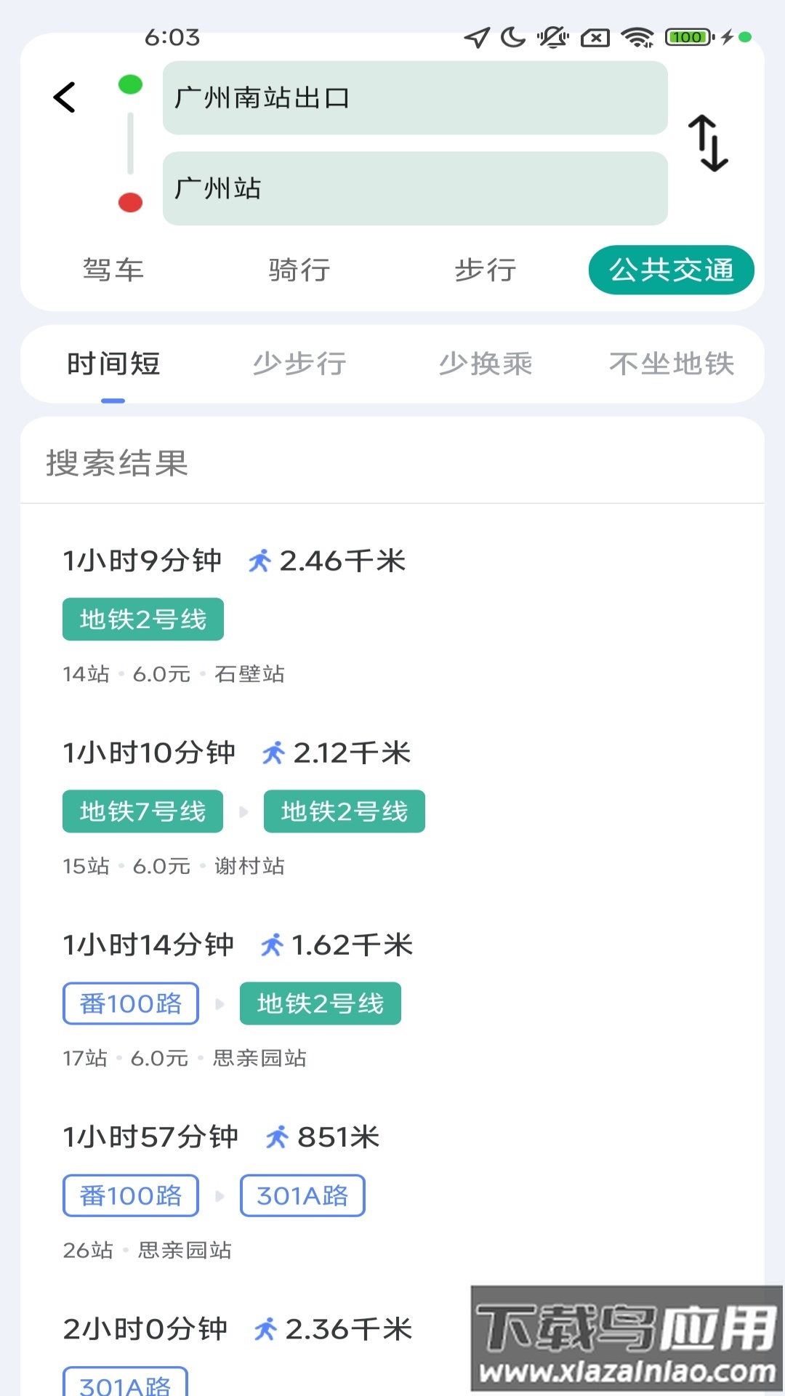Switch to 骑行 cycling mode
Viewport: 785px width, 1396px height.
click(299, 270)
